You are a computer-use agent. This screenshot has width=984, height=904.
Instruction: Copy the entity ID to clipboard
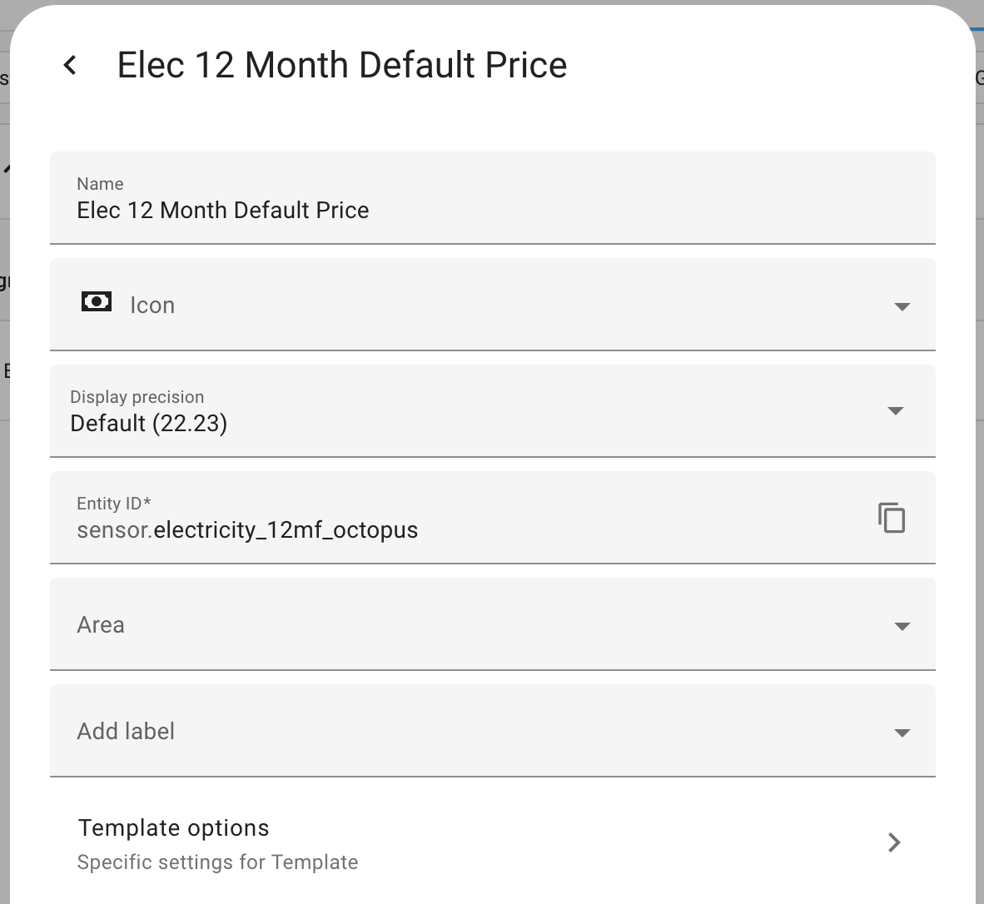[x=891, y=518]
